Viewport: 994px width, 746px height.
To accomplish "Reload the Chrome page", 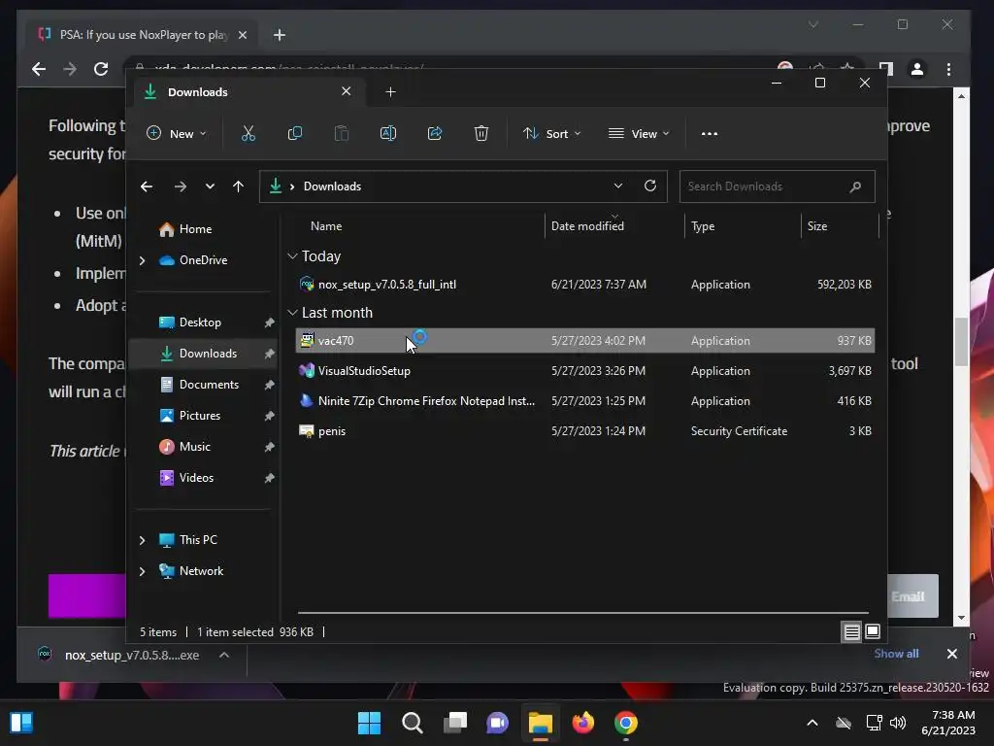I will [x=101, y=69].
